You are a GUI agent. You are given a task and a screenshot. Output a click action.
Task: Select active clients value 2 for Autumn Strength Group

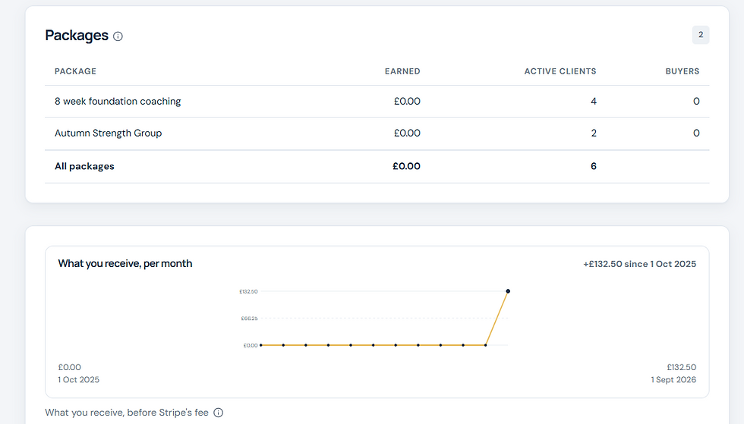click(594, 133)
